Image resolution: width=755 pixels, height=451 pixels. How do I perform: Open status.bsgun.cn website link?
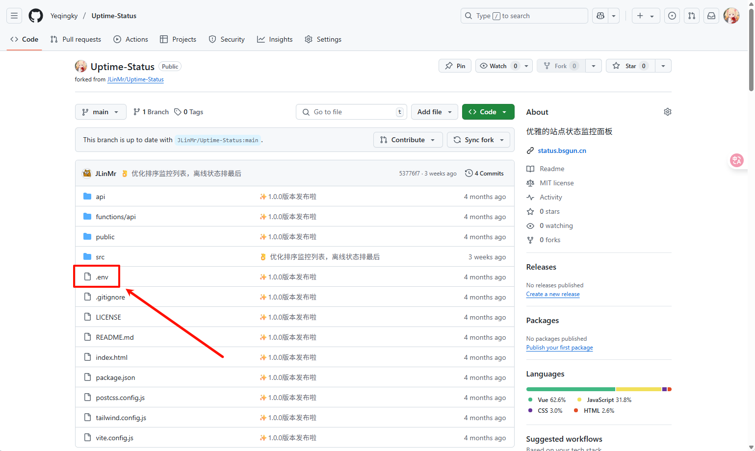pos(562,150)
